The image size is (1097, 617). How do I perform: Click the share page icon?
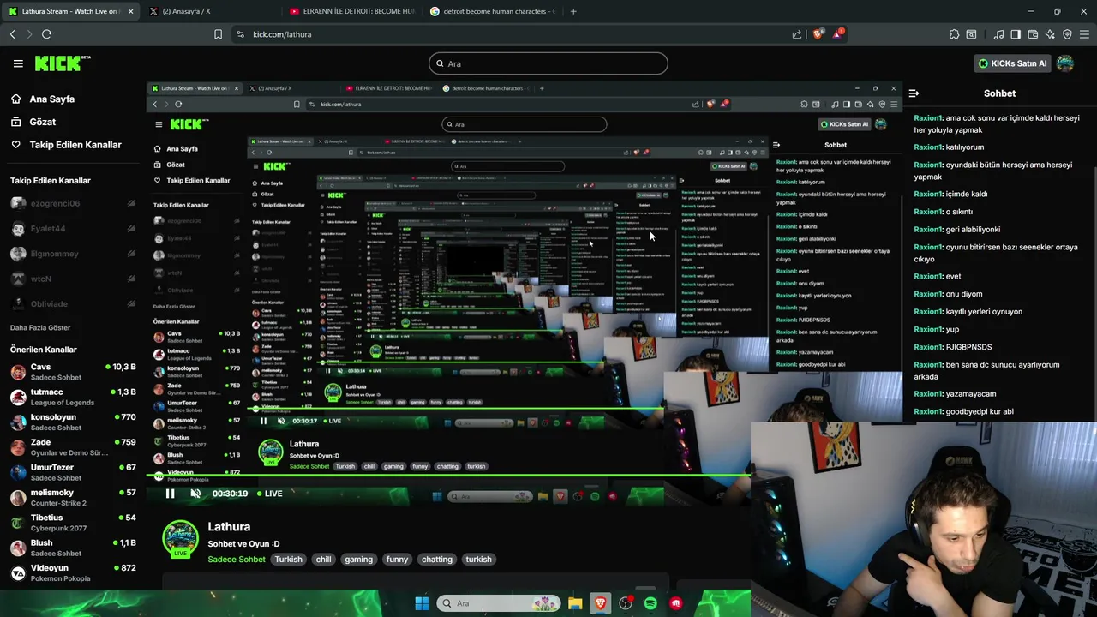point(797,34)
